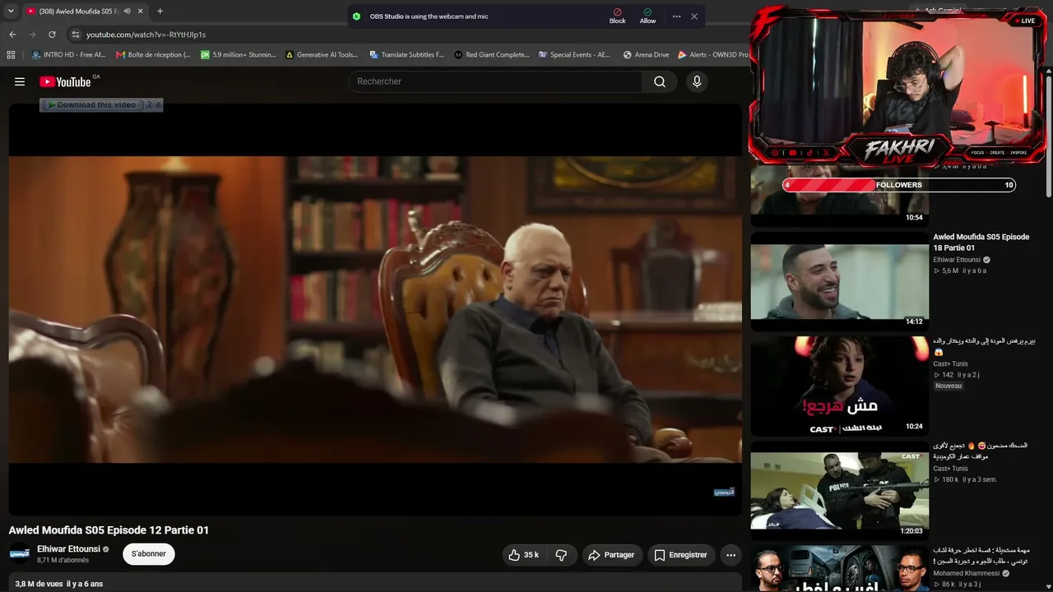Viewport: 1053px width, 592px height.
Task: Click the video title Awled Moufida S05 Episode 12 below the player
Action: pos(109,530)
